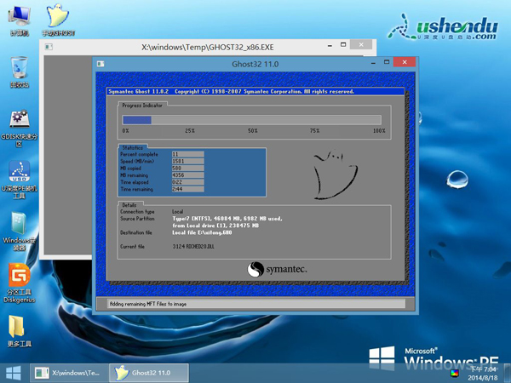This screenshot has height=383, width=511.
Task: Click the Ghost progress indicator bar
Action: tap(251, 120)
